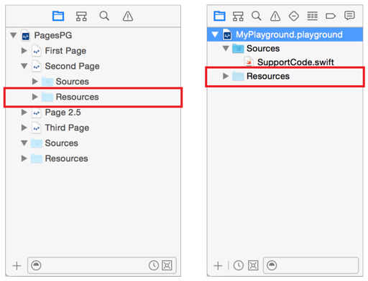Screen dimensions: 368x281
Task: Collapse top-level Sources folder in PagesPG
Action: (24, 143)
